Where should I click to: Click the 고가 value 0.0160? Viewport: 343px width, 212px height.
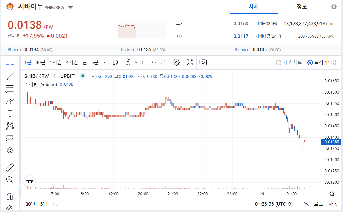point(241,24)
